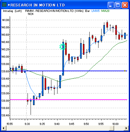Click the yellow handle at left of blue line
The image size is (130, 132).
pyautogui.click(x=12, y=71)
